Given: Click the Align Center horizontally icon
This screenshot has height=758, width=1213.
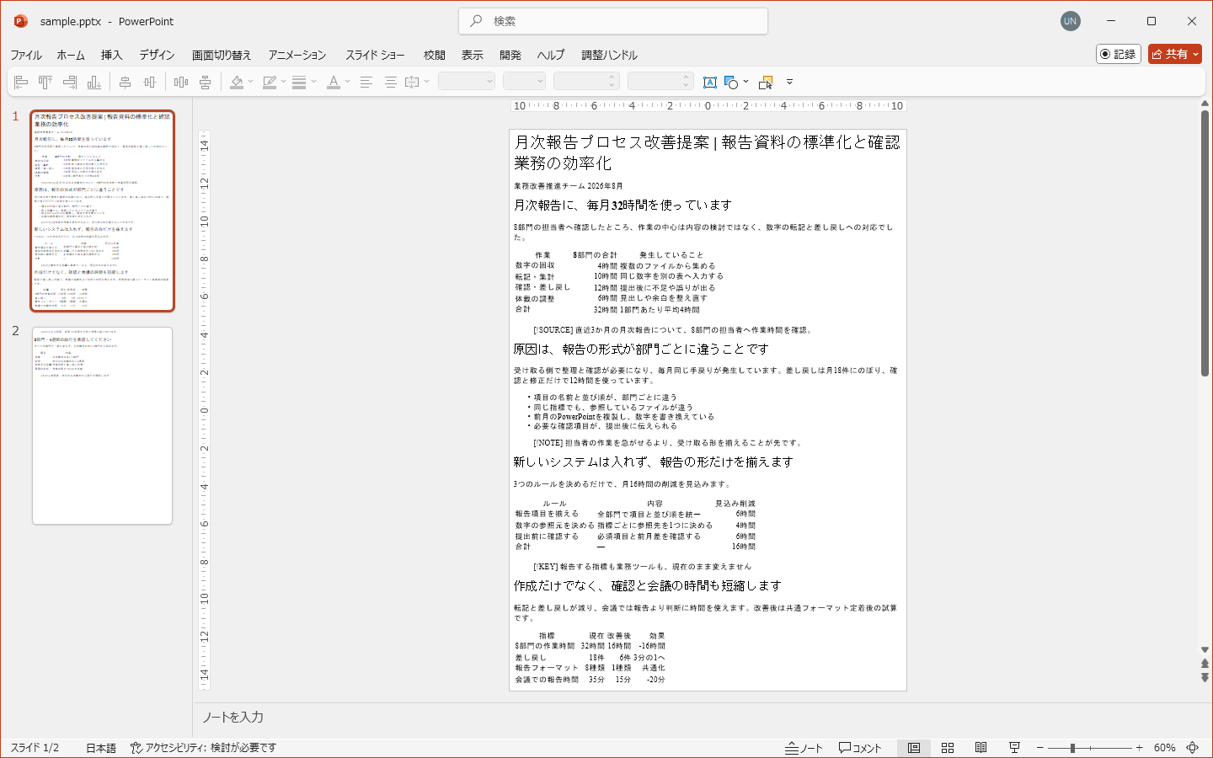Looking at the screenshot, I should (125, 82).
